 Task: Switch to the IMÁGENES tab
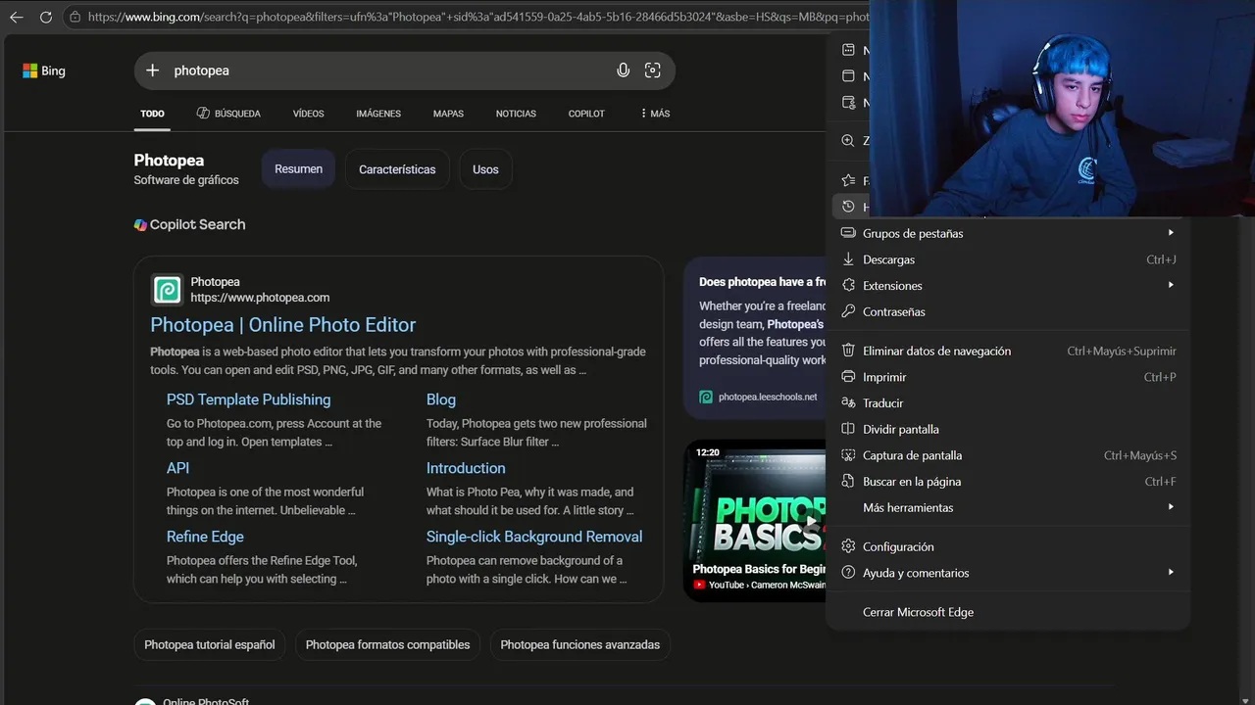click(x=378, y=114)
